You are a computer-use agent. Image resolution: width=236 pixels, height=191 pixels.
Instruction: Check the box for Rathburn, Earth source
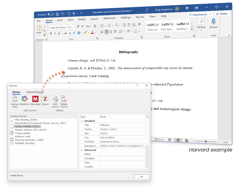pyautogui.click(x=12, y=136)
